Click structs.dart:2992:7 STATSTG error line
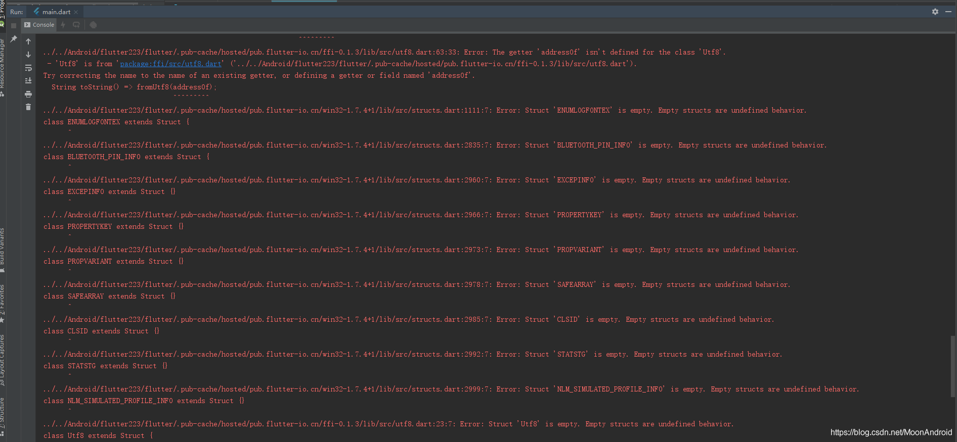957x442 pixels. (413, 354)
